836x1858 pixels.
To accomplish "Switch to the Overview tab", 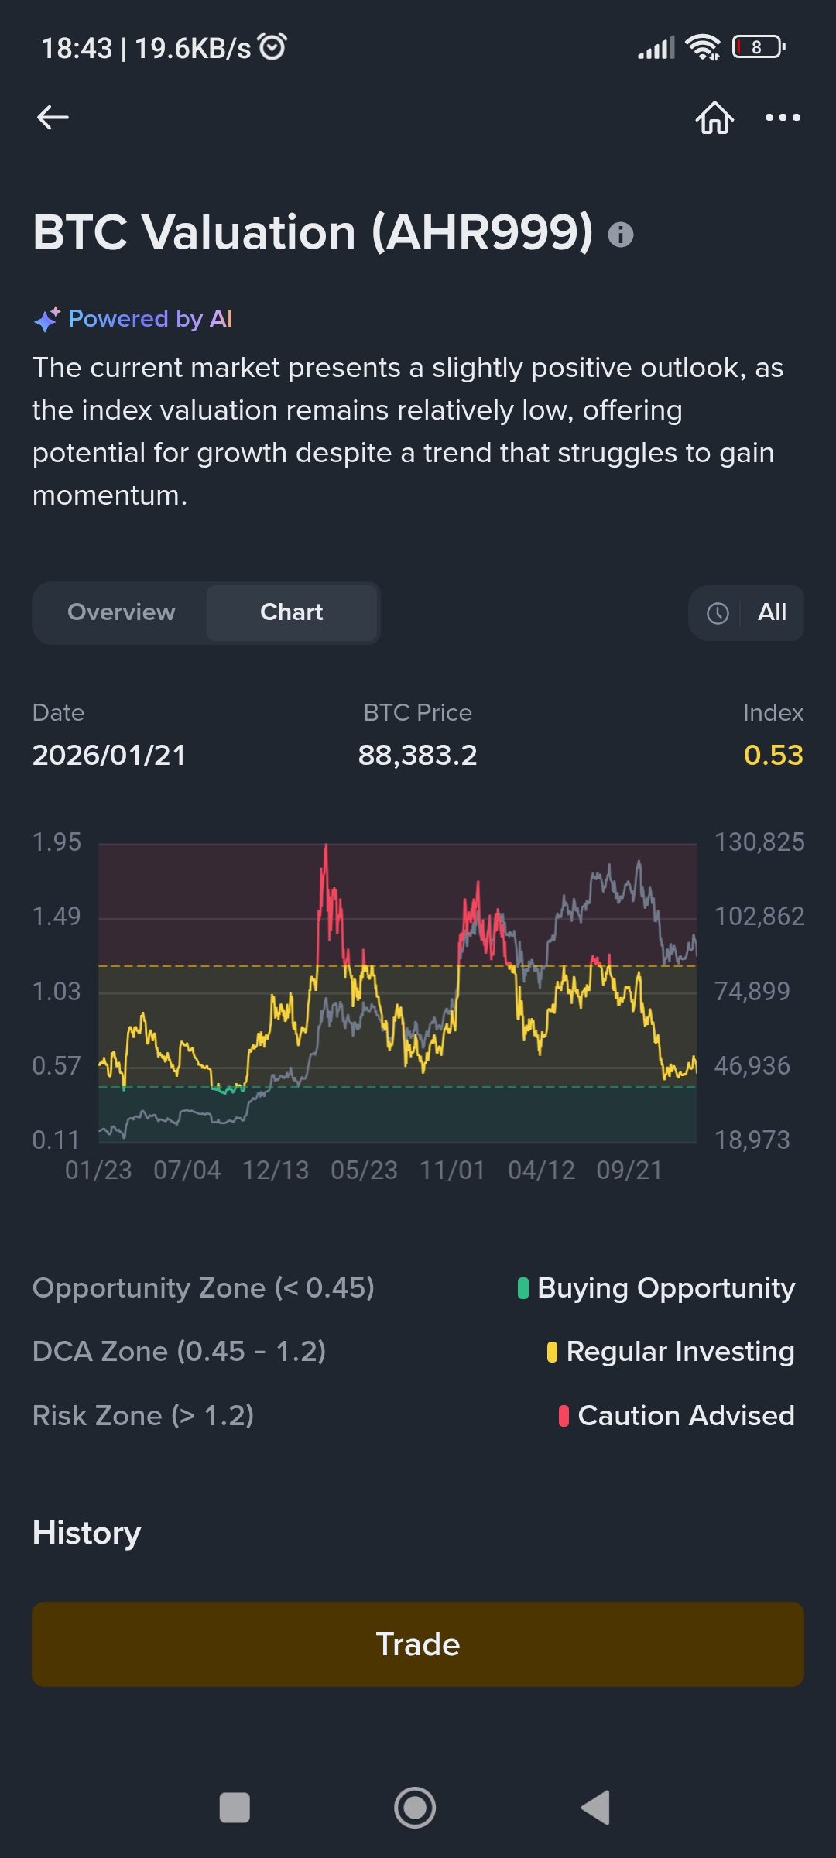I will 122,612.
